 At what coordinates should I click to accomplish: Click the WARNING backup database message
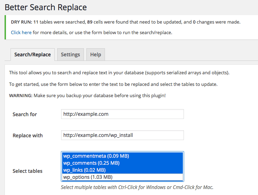pyautogui.click(x=87, y=95)
